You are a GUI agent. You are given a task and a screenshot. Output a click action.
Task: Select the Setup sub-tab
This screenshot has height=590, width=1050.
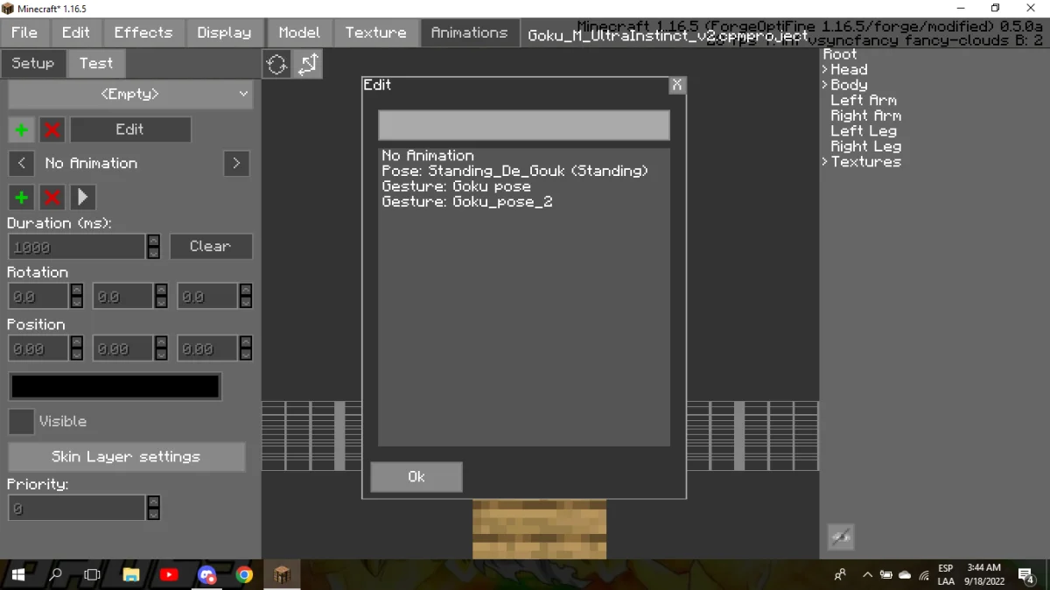33,63
